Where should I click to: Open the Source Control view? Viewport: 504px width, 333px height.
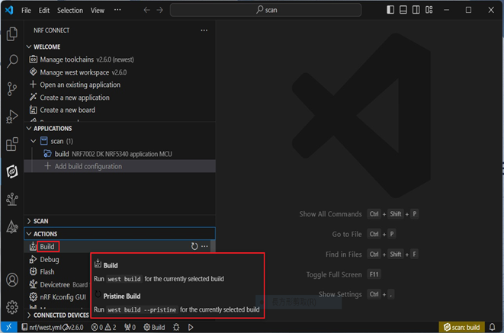tap(11, 89)
